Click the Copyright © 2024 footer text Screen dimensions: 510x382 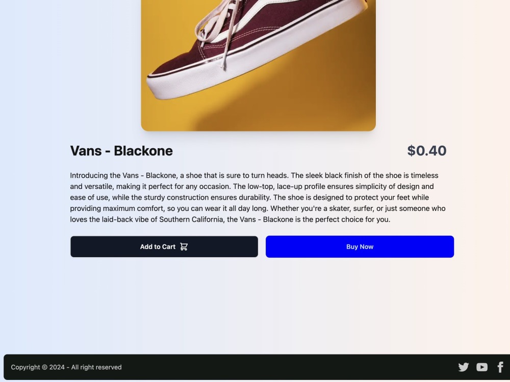pyautogui.click(x=38, y=367)
